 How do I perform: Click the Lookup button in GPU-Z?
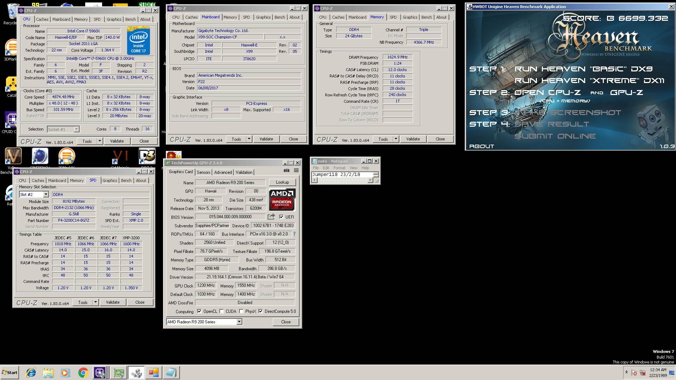point(282,182)
